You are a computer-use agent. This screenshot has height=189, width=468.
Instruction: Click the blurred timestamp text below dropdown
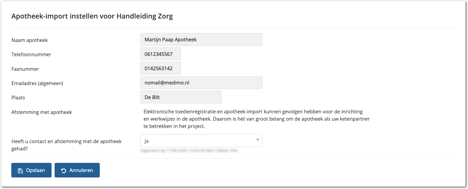click(189, 150)
